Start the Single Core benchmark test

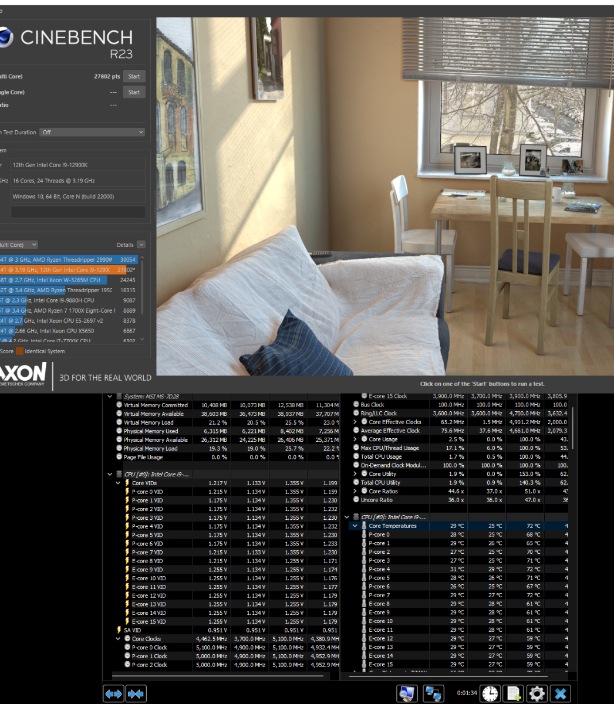point(134,92)
